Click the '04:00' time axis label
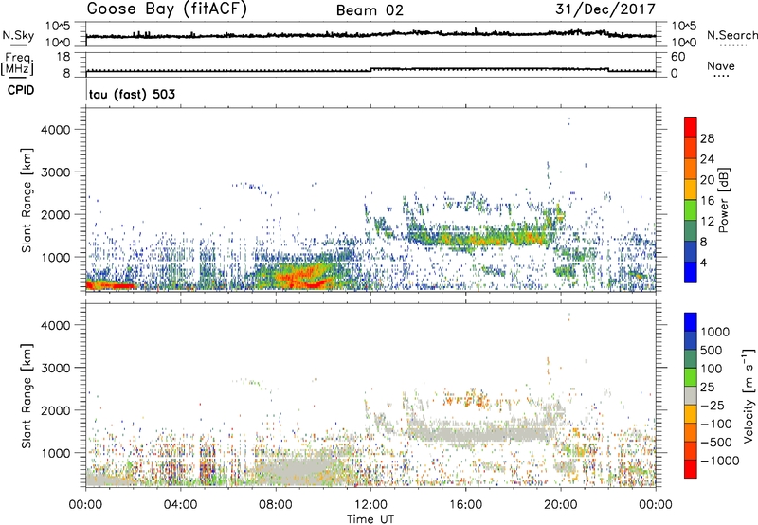Image resolution: width=758 pixels, height=525 pixels. (x=181, y=505)
